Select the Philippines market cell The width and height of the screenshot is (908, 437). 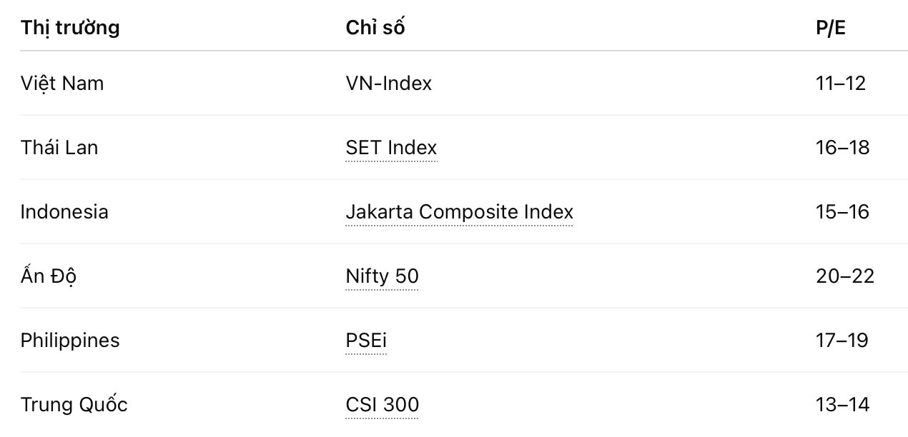(70, 341)
